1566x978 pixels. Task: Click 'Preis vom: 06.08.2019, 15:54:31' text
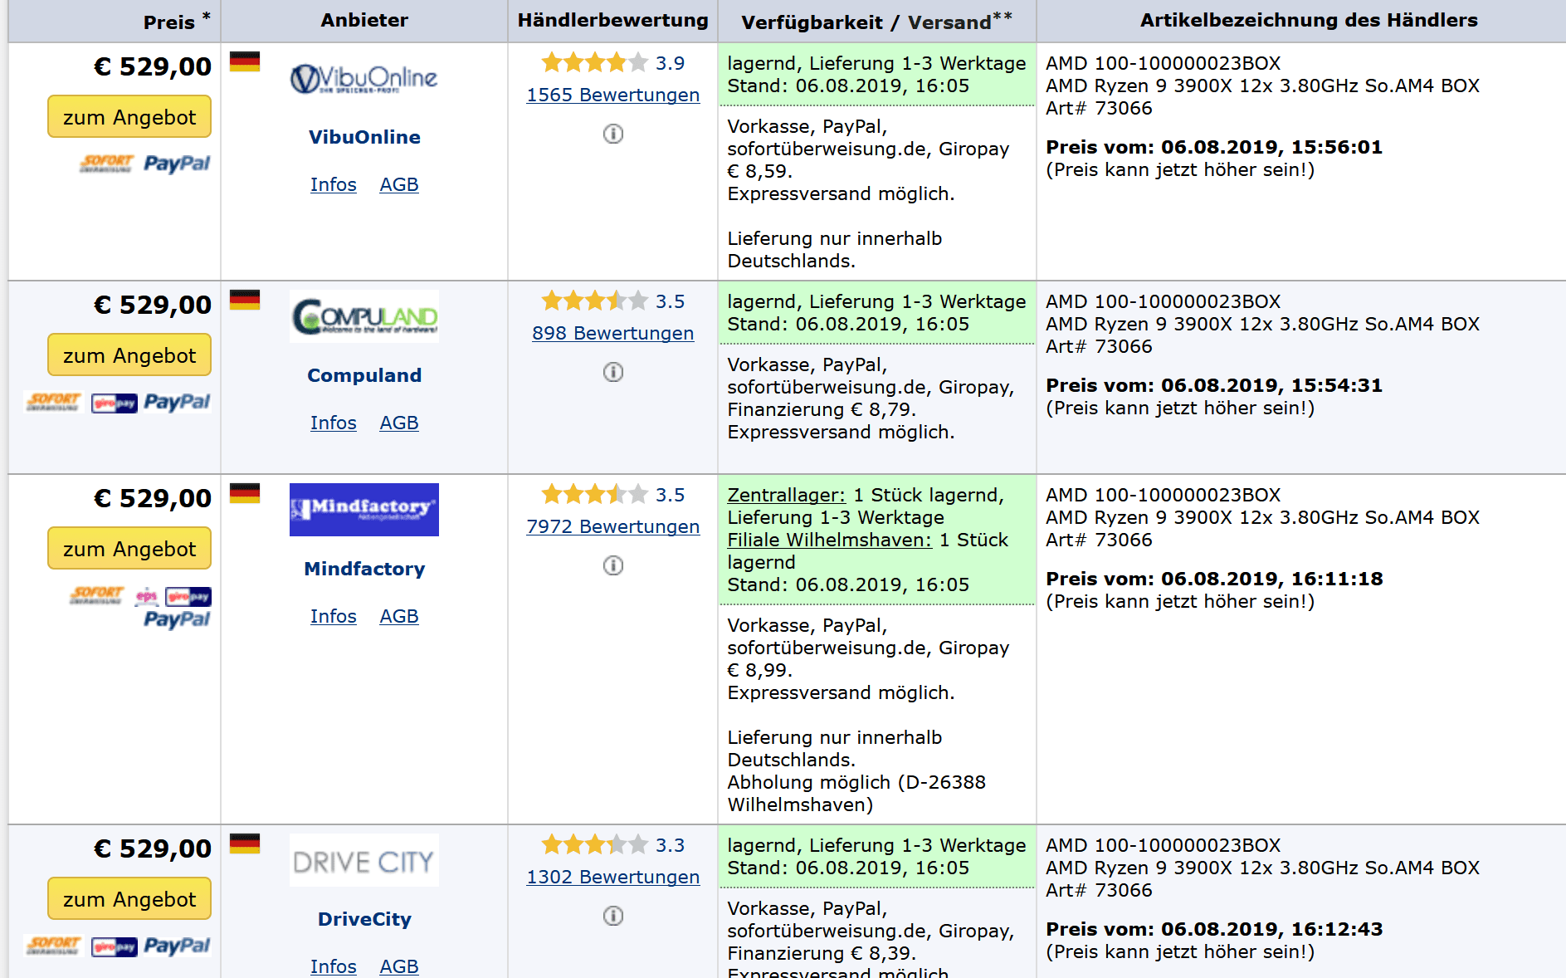1214,385
